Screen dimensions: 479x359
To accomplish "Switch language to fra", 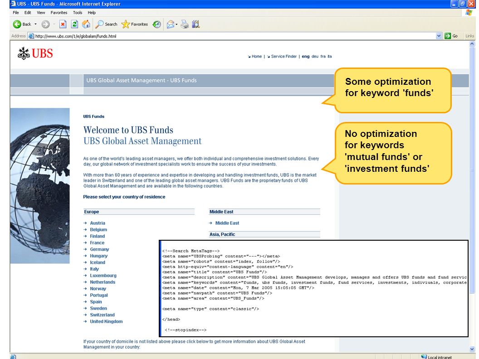I will 323,57.
